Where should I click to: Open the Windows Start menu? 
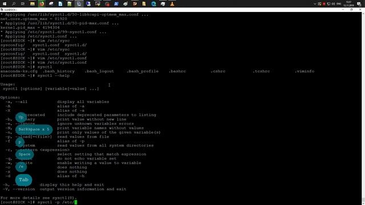(5, 4)
